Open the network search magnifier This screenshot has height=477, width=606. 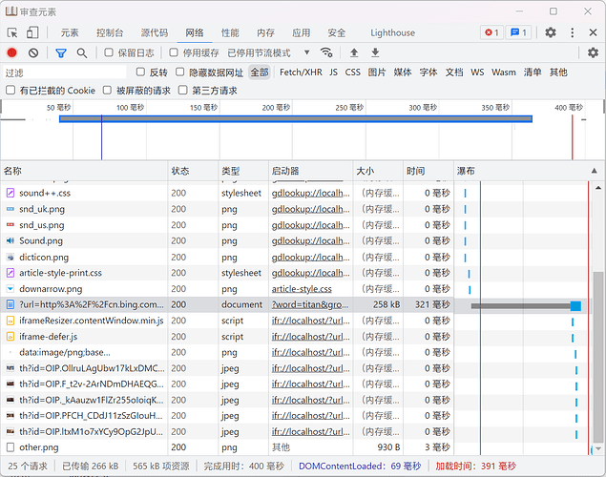click(81, 52)
